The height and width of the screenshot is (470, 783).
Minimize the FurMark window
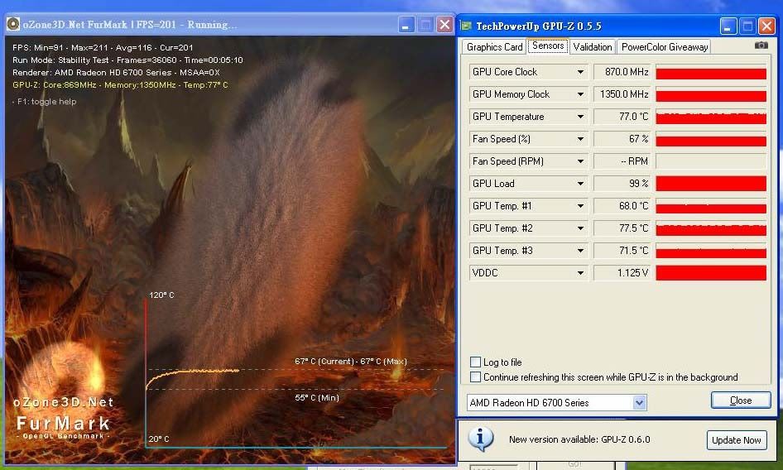click(x=406, y=25)
